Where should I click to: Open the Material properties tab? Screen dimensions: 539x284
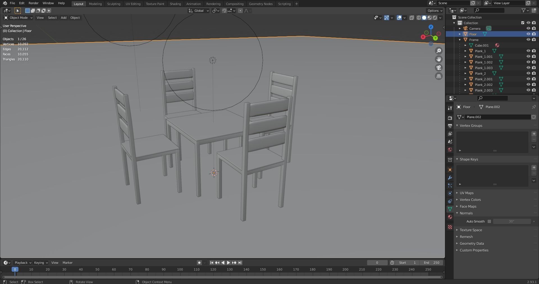450,217
